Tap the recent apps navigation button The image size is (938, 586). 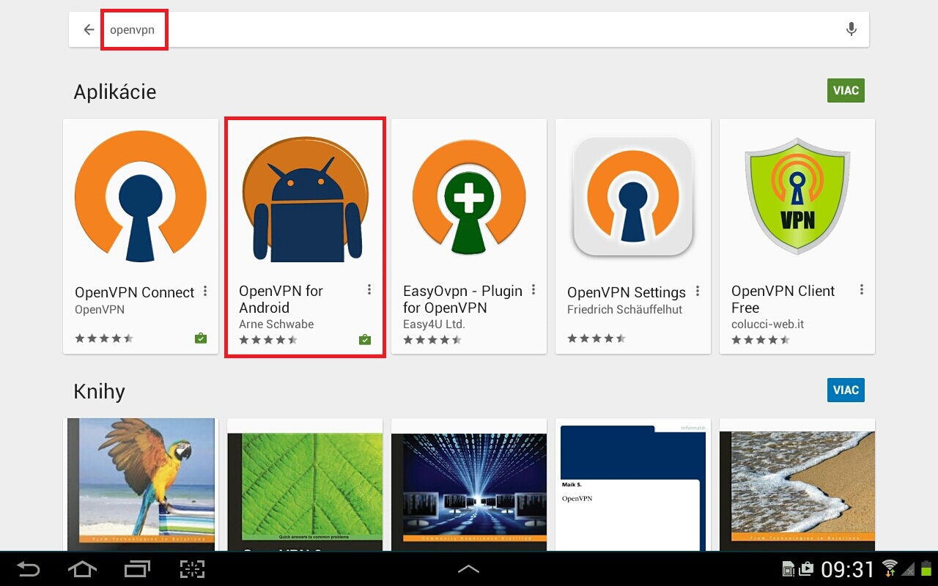(x=137, y=569)
